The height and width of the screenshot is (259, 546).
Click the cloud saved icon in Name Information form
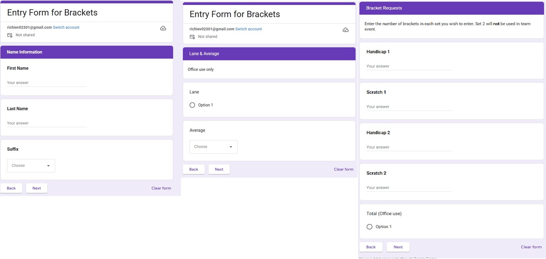(163, 28)
